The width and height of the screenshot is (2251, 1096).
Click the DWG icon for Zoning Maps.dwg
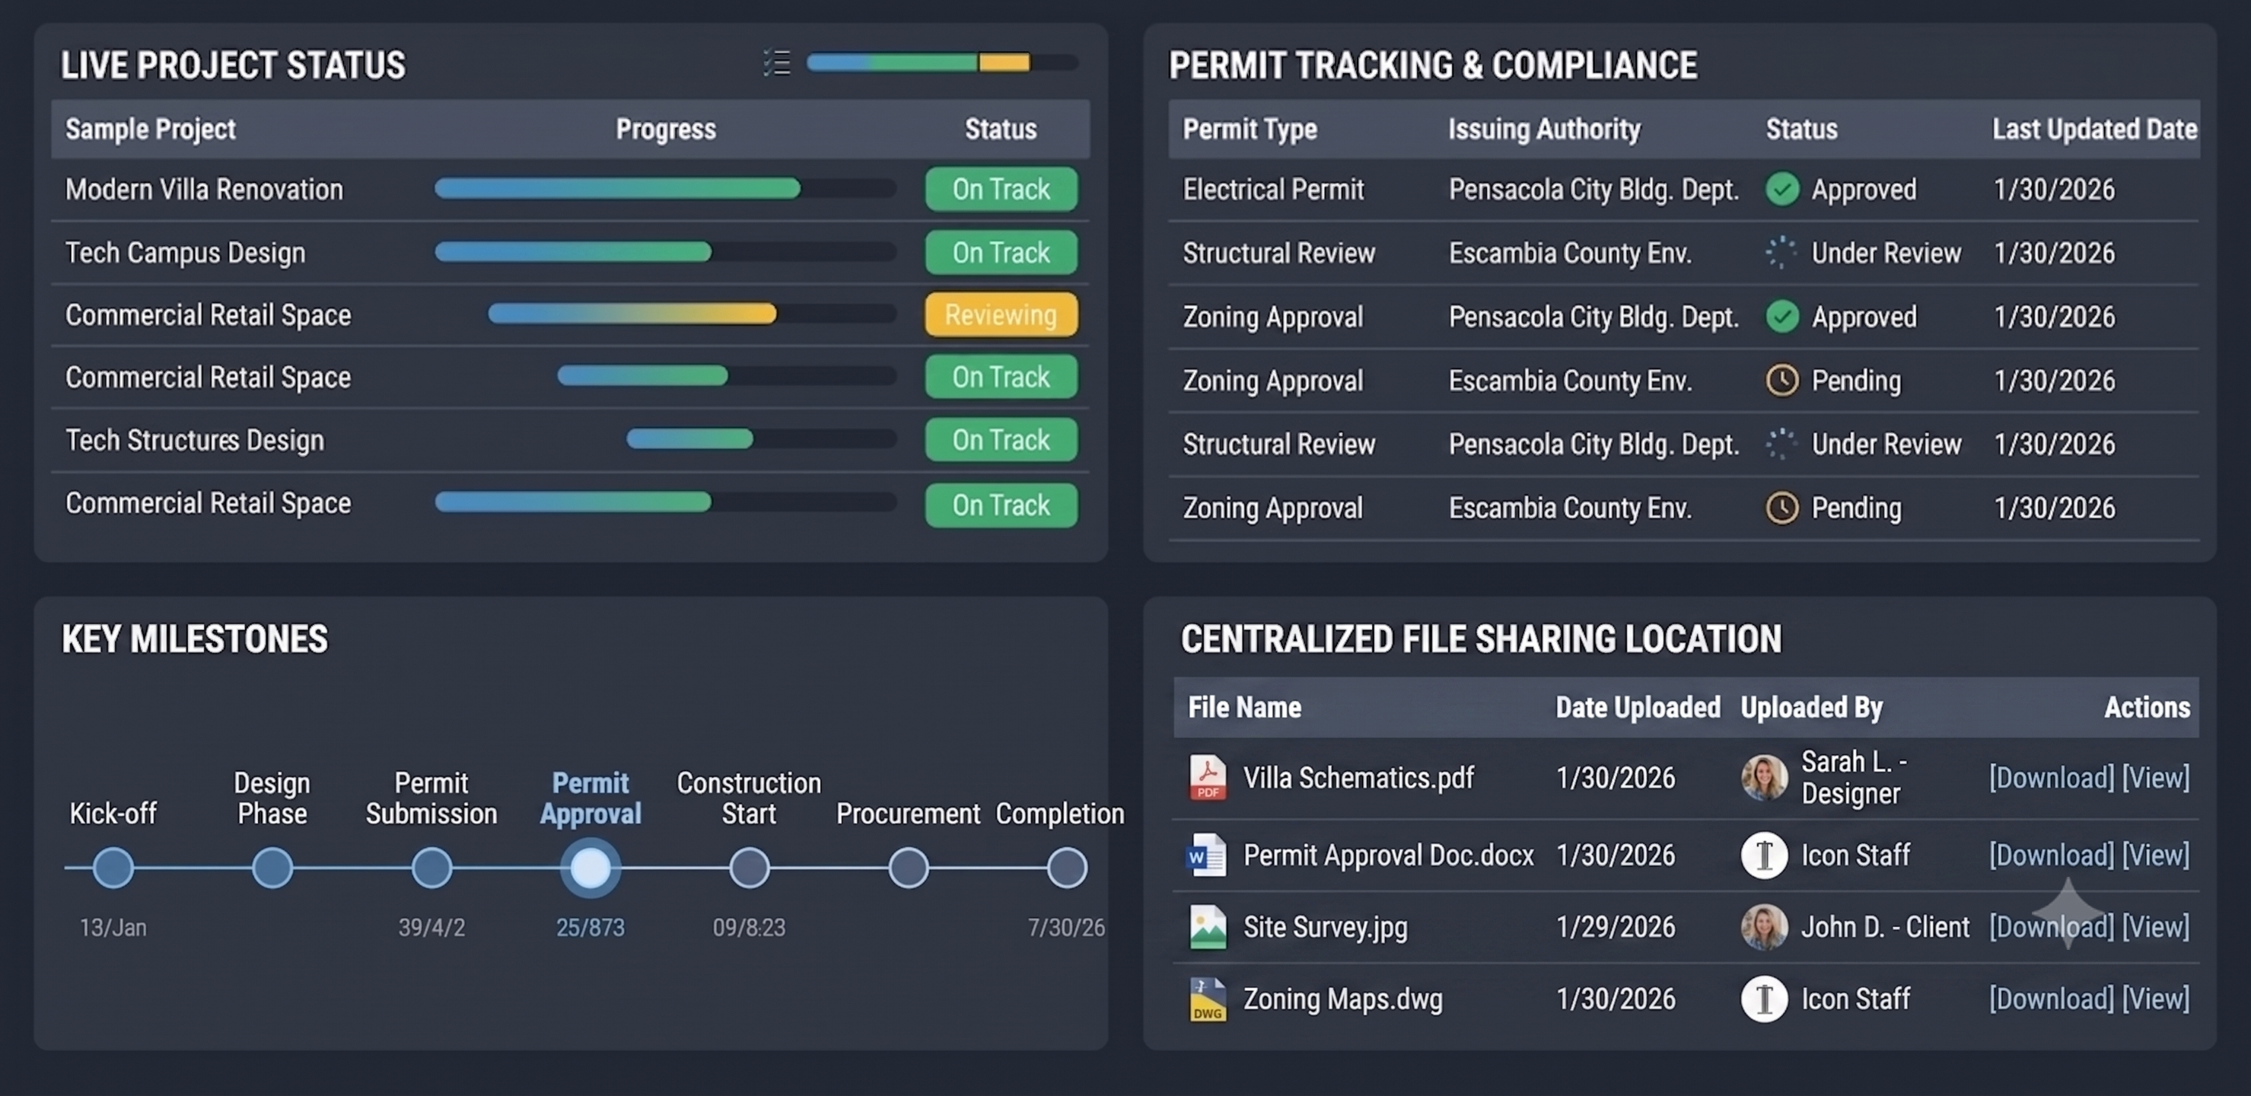coord(1208,999)
